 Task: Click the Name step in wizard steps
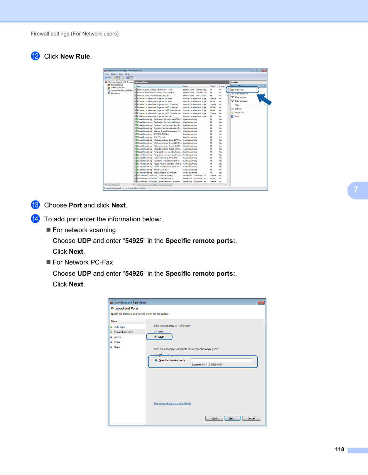coord(117,347)
